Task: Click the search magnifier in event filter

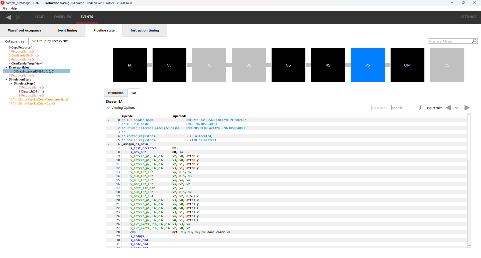Action: point(474,41)
